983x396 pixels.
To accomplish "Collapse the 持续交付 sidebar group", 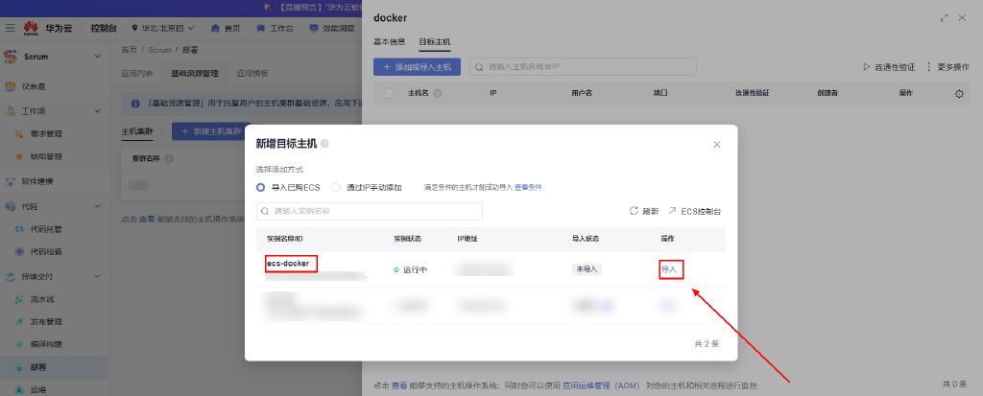I will [x=97, y=276].
